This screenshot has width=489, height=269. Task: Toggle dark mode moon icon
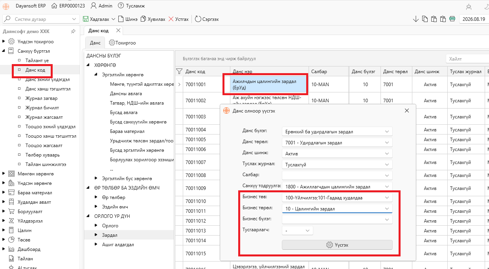(486, 6)
